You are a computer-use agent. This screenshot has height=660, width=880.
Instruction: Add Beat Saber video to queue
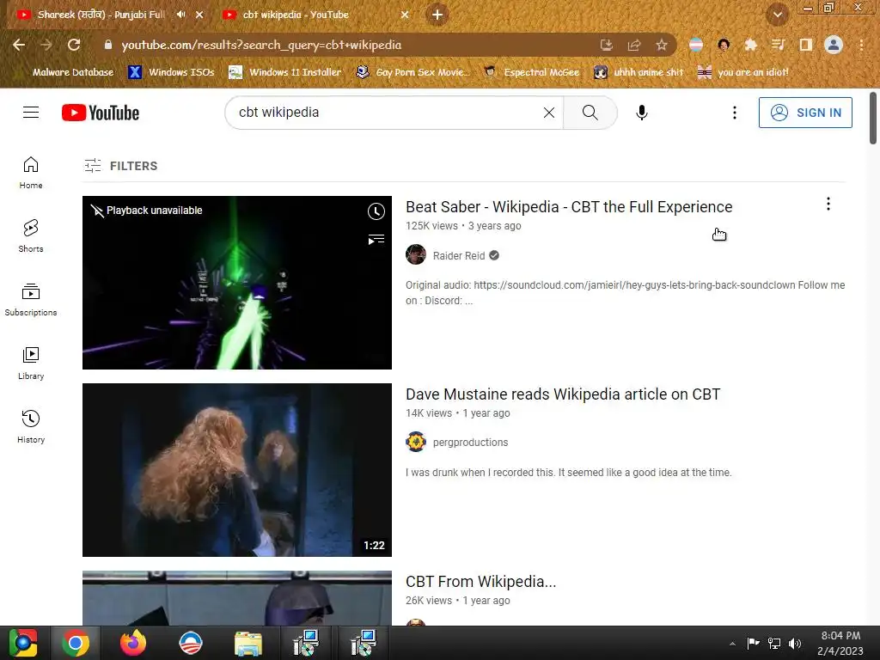tap(376, 240)
